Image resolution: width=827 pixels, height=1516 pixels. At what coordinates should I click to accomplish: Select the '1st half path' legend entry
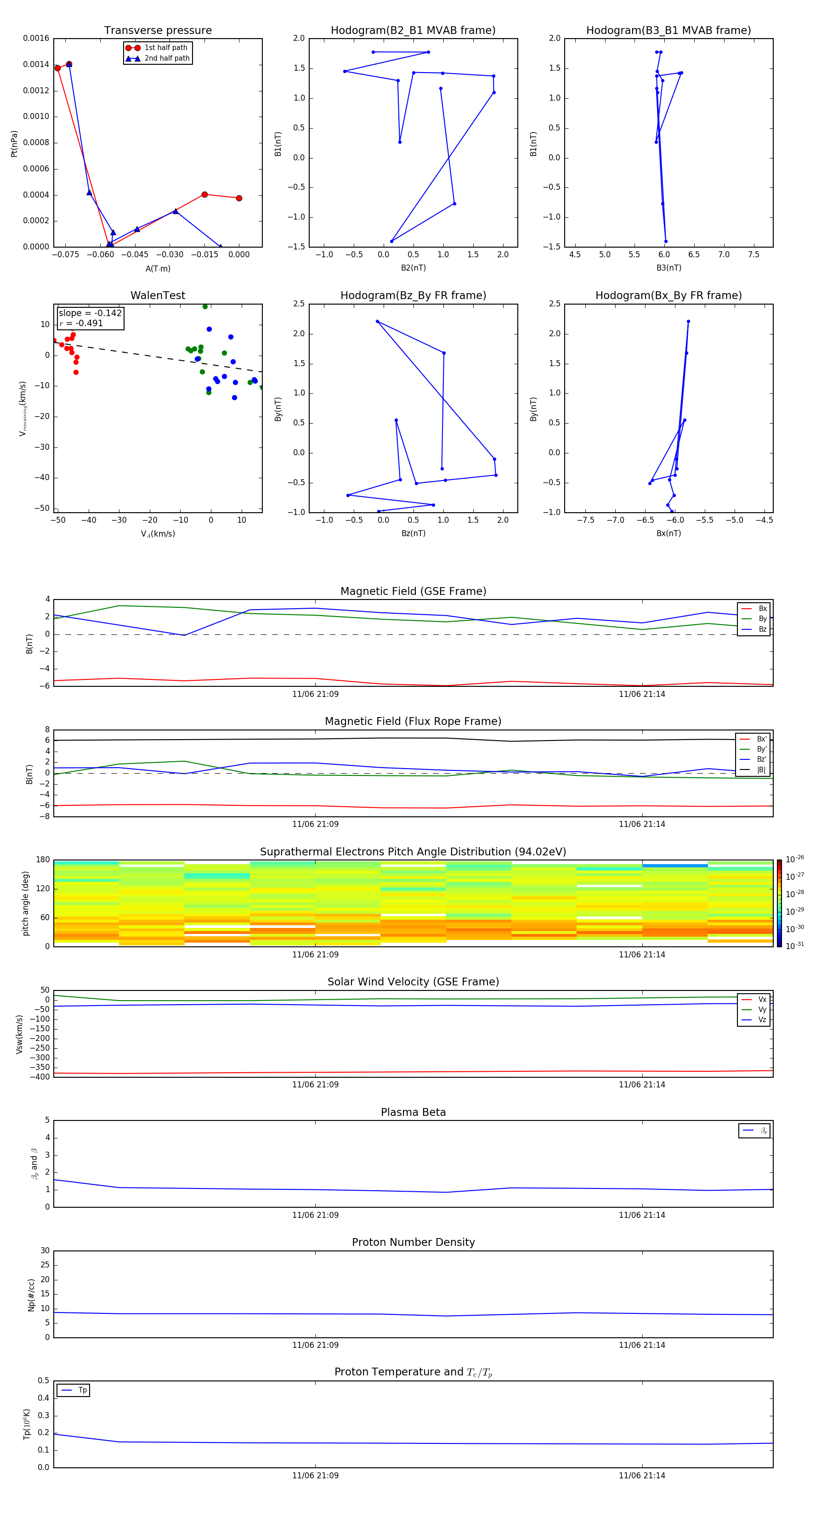coord(157,48)
